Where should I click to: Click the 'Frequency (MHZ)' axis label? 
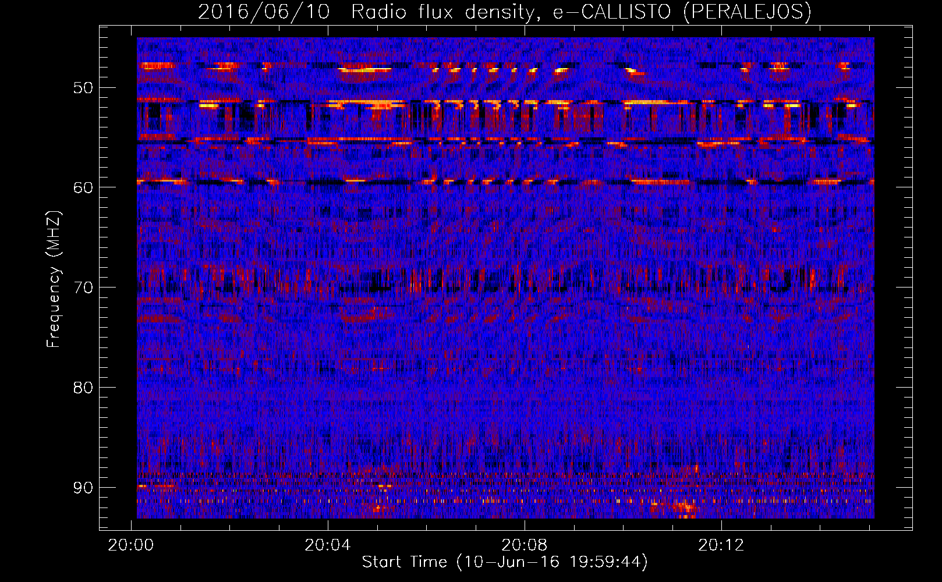(x=53, y=279)
